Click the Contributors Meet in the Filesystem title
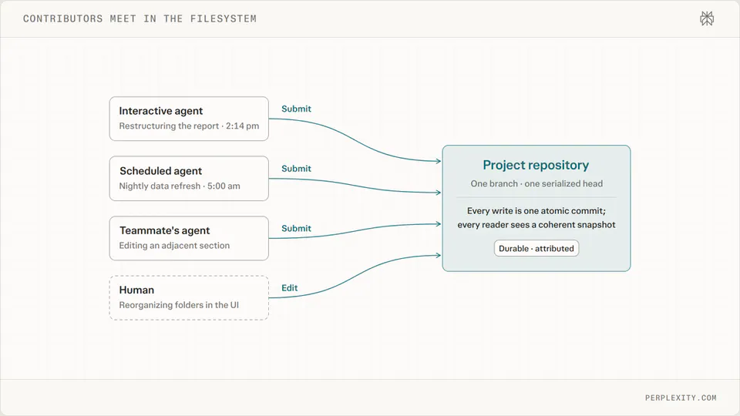740x416 pixels. coord(140,18)
